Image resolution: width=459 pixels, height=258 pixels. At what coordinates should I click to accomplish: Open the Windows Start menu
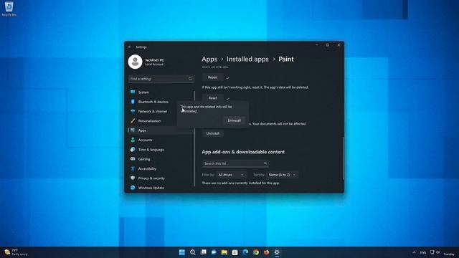(x=181, y=252)
